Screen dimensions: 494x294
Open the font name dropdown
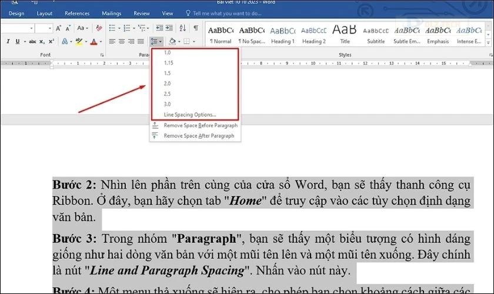32,28
